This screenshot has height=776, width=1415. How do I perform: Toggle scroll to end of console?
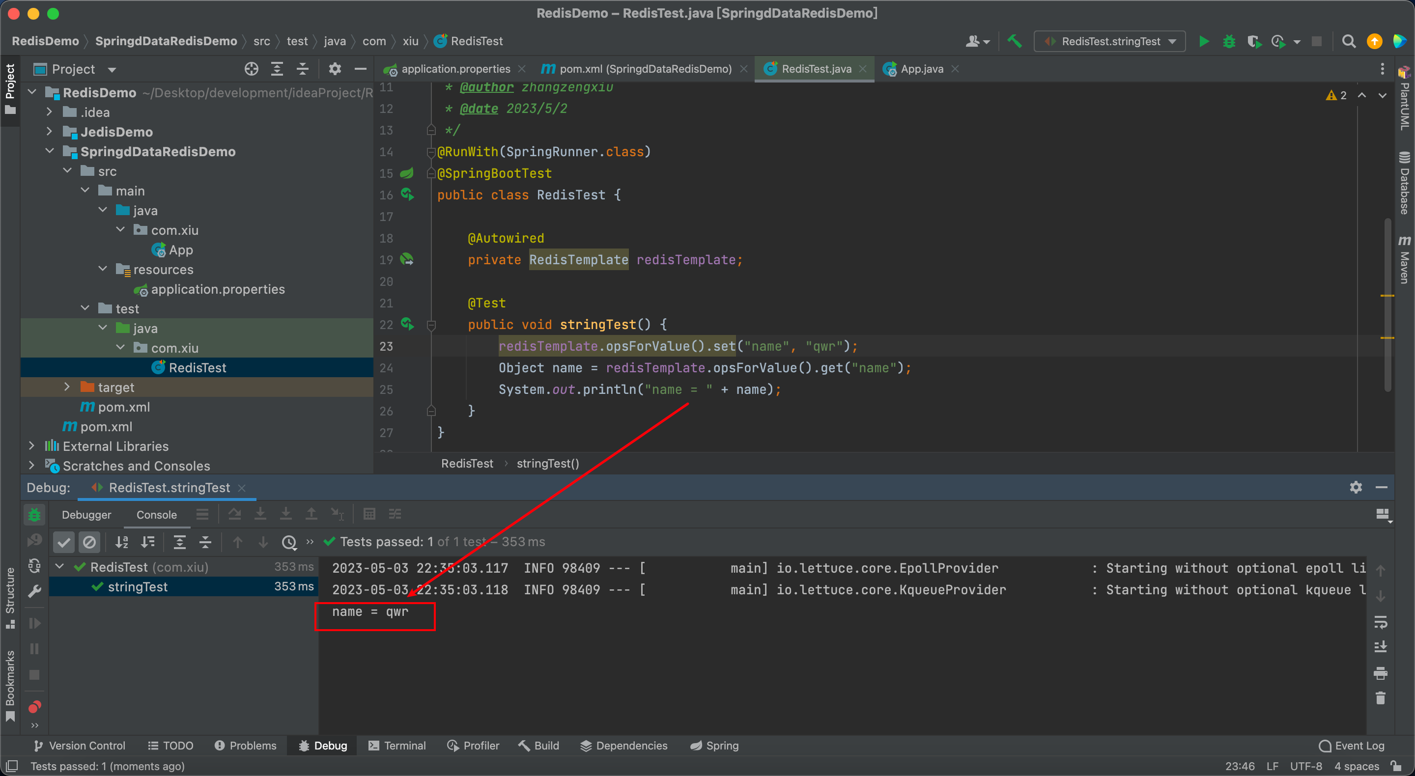click(x=1380, y=647)
